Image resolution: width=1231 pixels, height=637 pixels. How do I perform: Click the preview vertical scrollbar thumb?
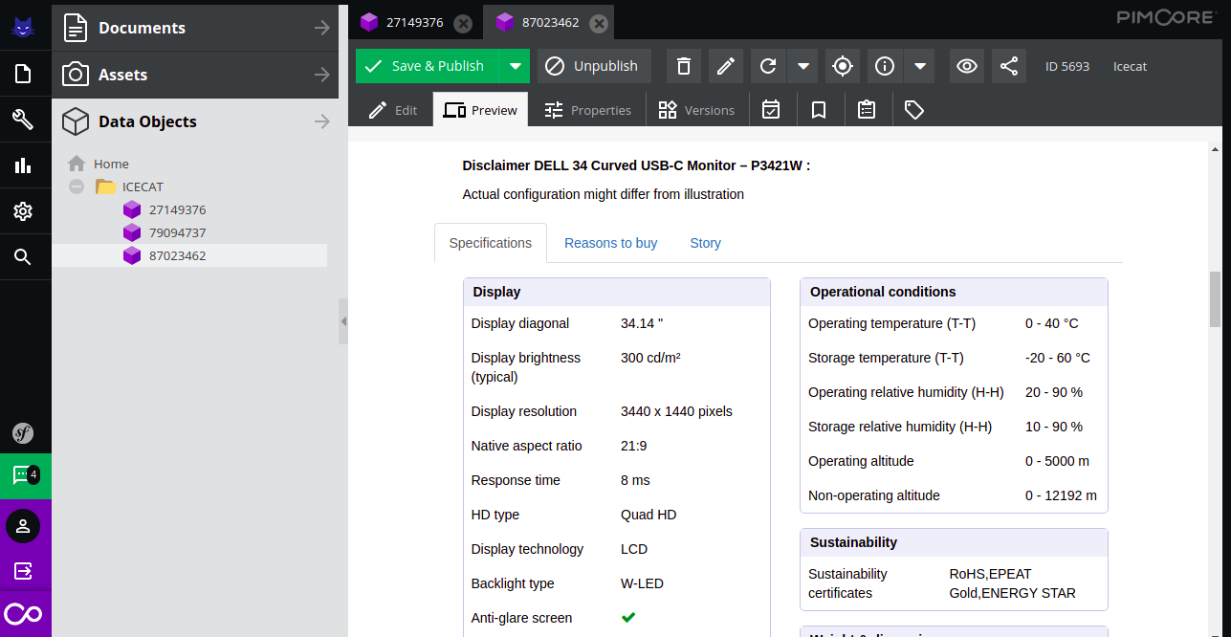1216,299
